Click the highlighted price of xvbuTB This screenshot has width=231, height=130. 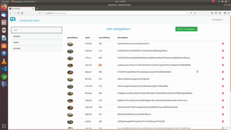100,65
